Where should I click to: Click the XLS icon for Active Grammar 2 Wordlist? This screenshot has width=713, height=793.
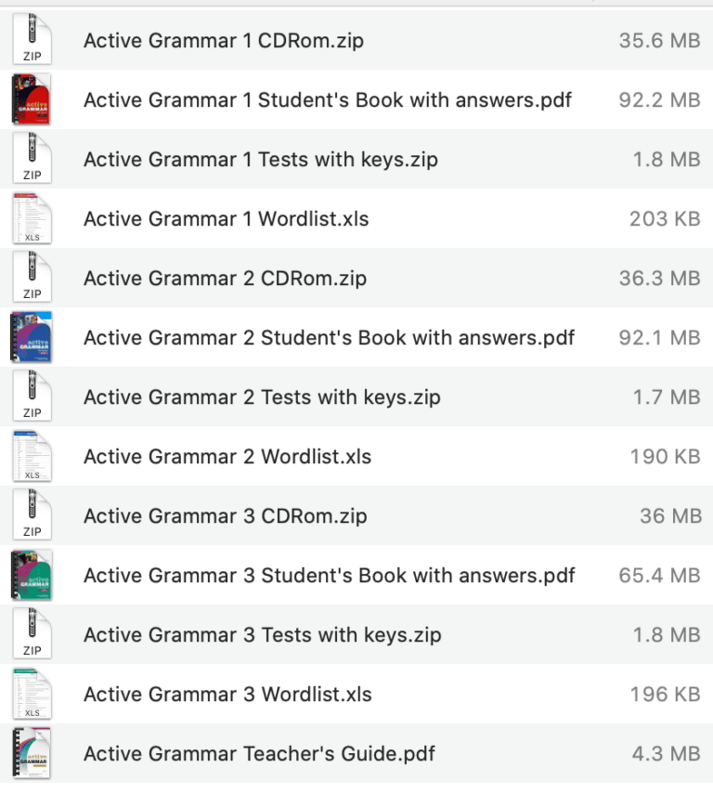pos(32,456)
